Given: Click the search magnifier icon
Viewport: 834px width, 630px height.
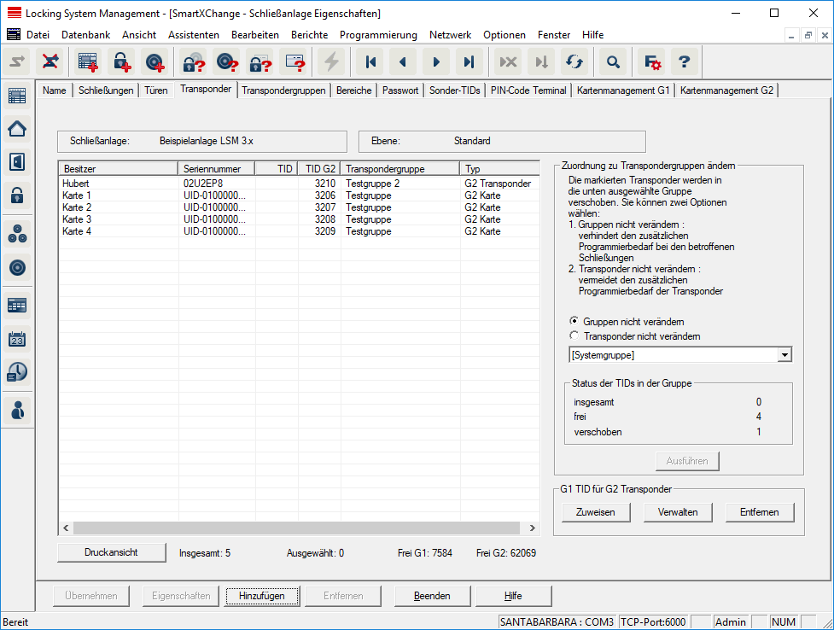Looking at the screenshot, I should click(612, 62).
